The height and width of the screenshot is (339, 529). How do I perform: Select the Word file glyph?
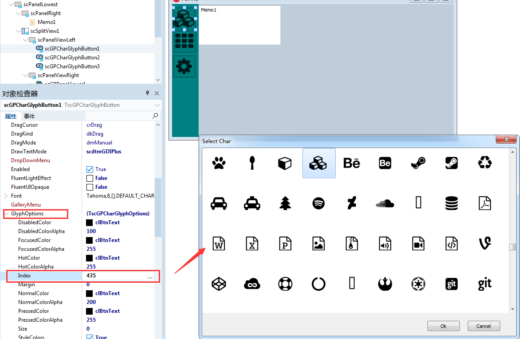219,244
